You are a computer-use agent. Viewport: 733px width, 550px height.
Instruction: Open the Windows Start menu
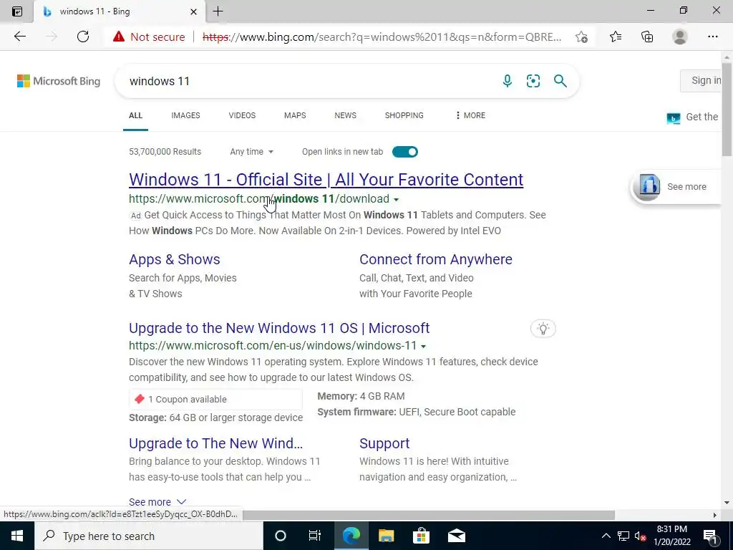17,536
